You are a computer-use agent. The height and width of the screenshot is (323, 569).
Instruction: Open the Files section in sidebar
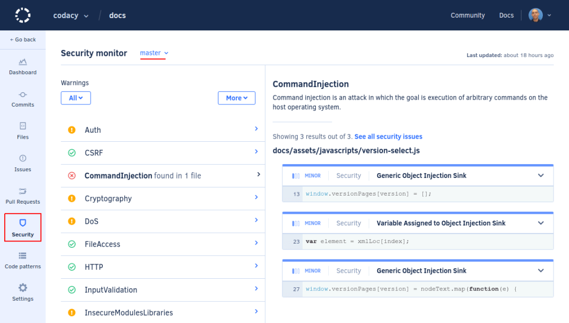22,131
